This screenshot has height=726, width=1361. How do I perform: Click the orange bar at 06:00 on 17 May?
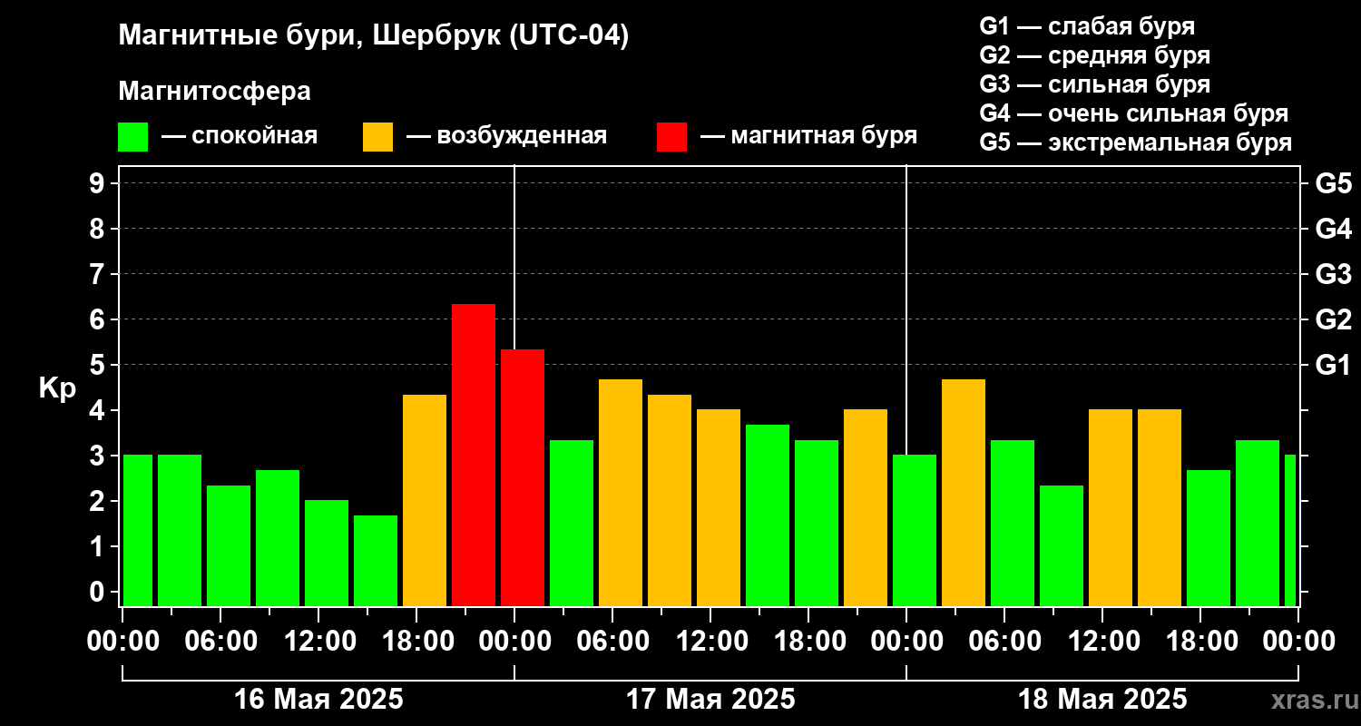pyautogui.click(x=621, y=493)
